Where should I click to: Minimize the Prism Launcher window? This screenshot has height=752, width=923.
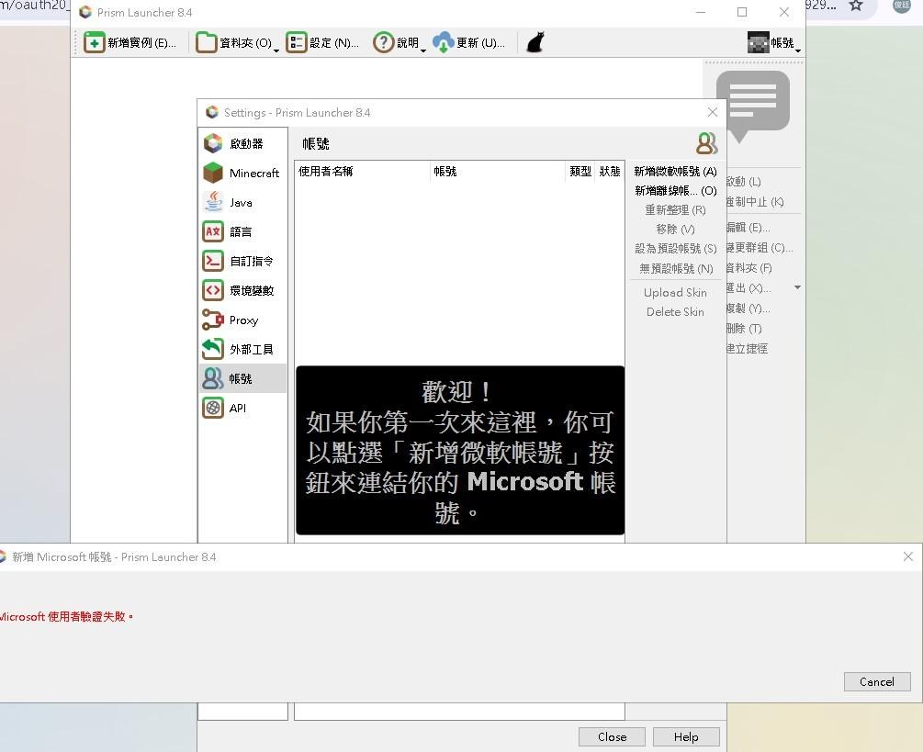click(701, 12)
